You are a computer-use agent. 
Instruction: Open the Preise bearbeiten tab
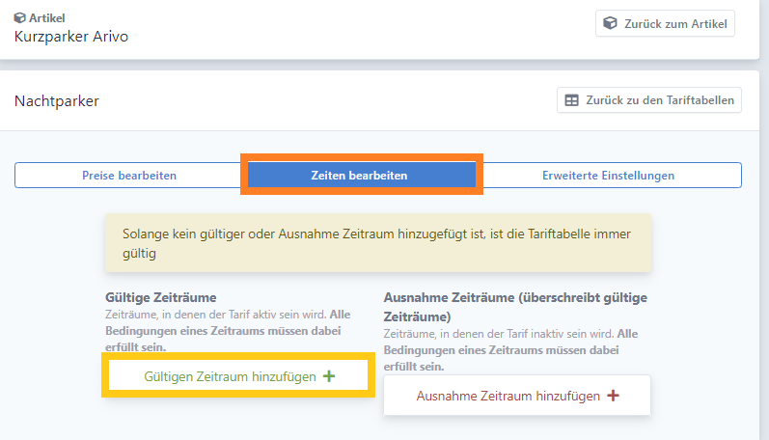click(129, 175)
